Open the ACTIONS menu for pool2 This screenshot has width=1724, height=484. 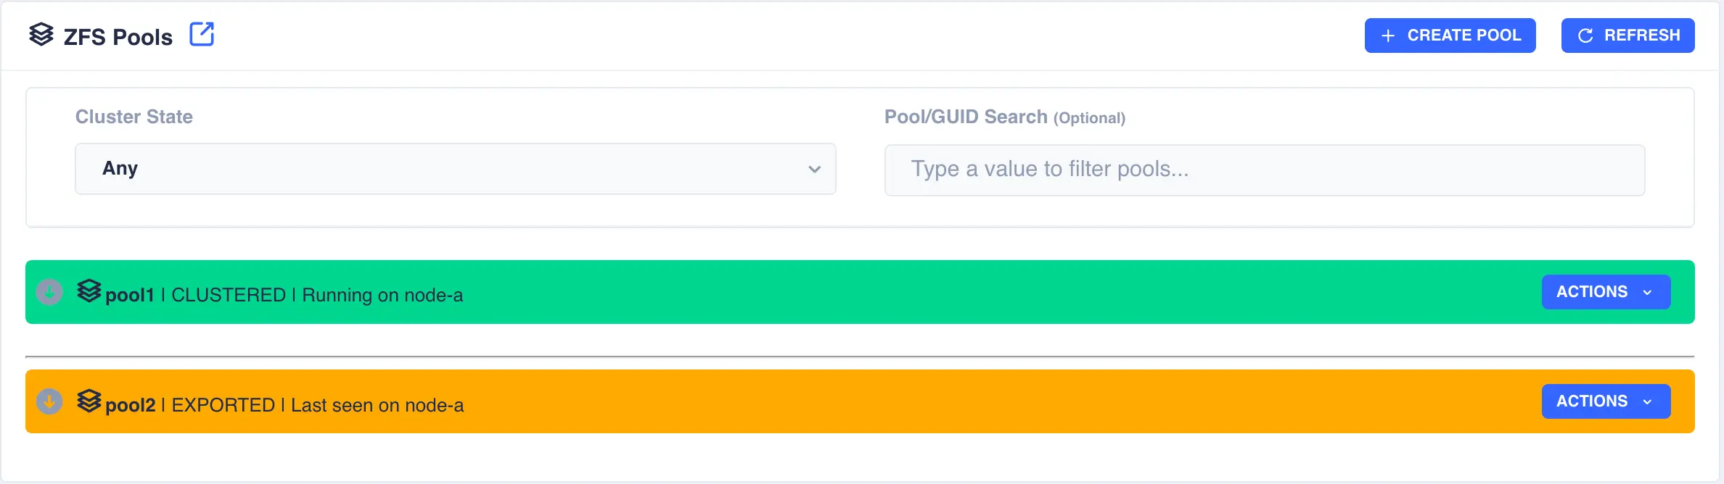coord(1605,401)
